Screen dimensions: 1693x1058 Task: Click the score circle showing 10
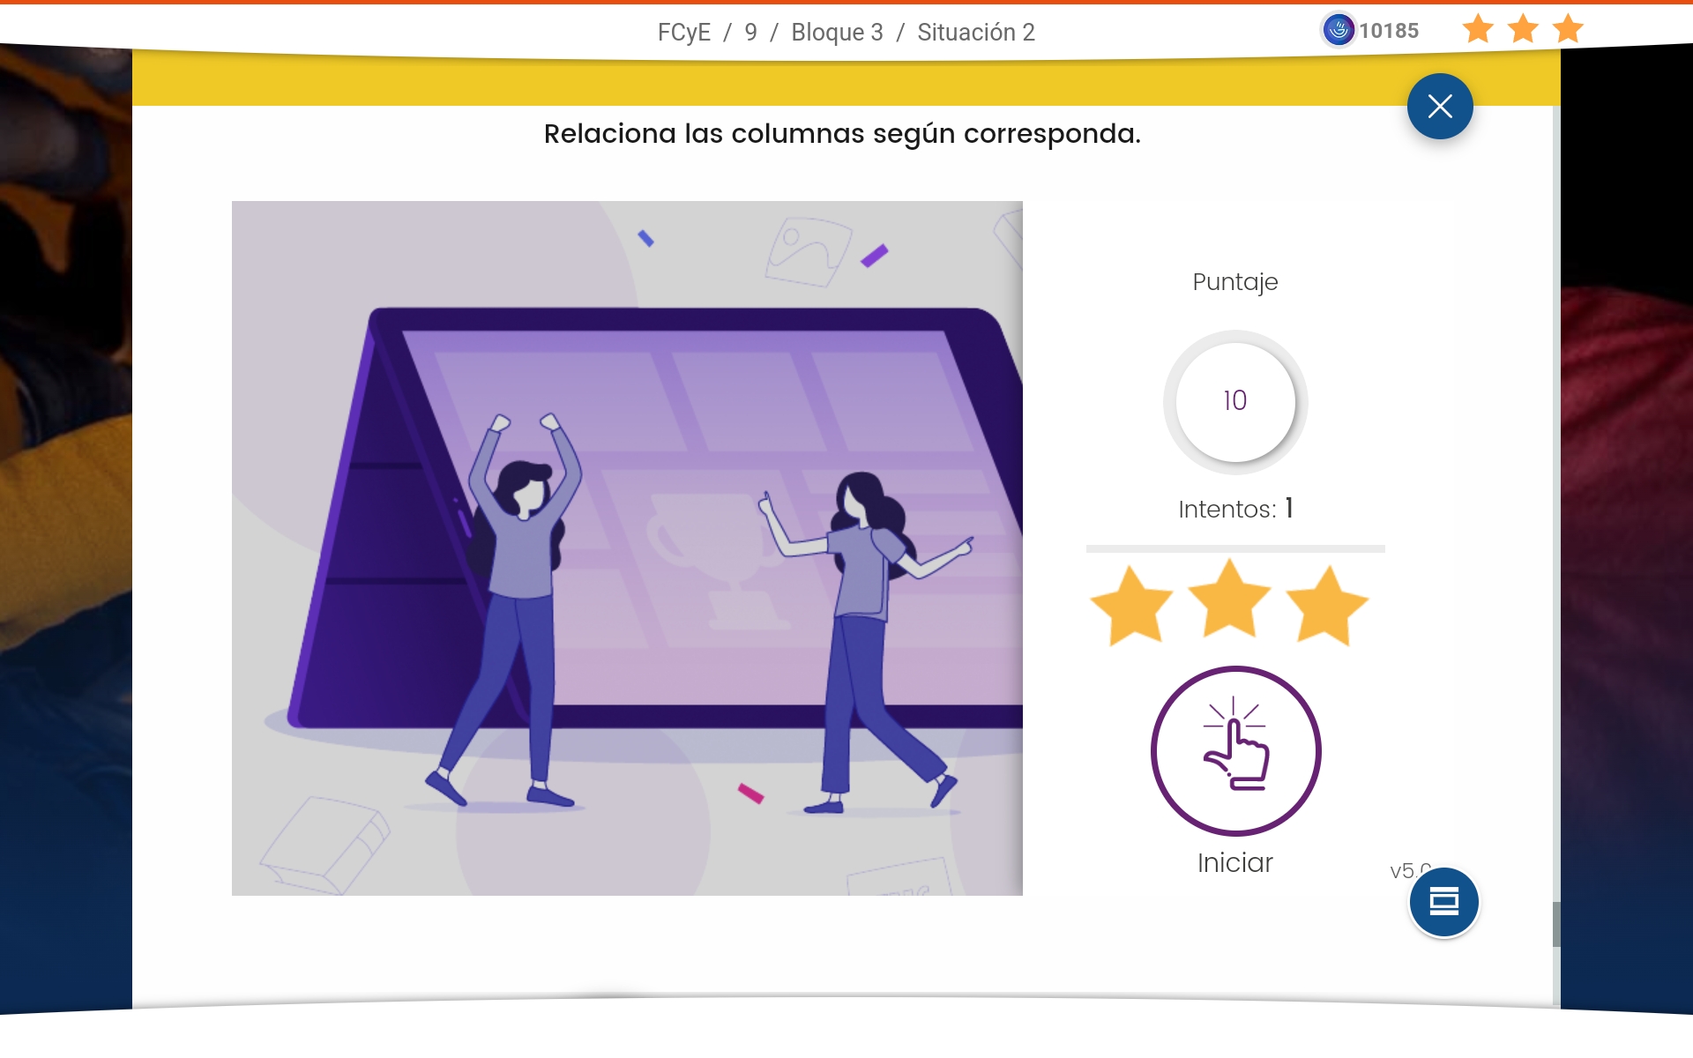coord(1234,401)
